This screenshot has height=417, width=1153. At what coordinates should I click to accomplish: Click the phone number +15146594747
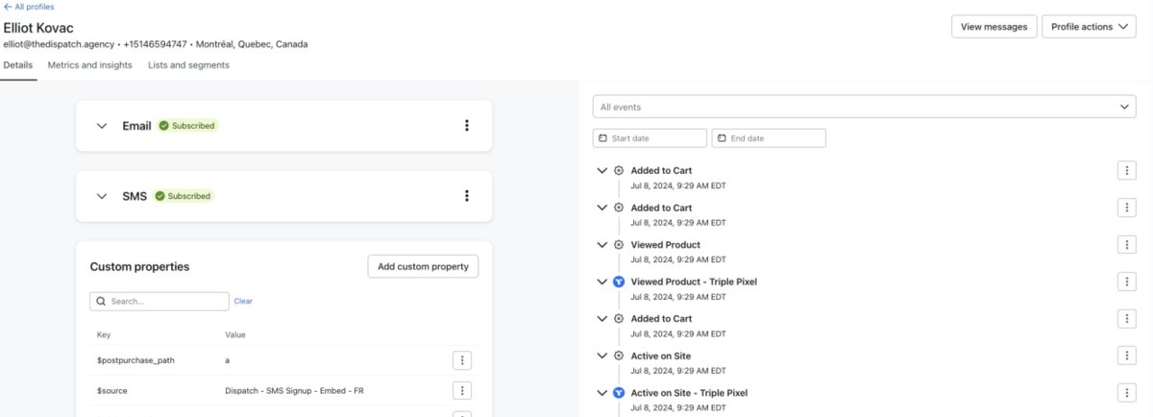[x=155, y=44]
